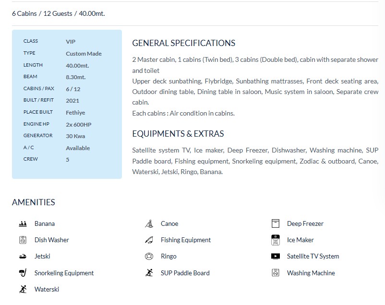This screenshot has height=305, width=385.
Task: Click the Deep Freezer icon
Action: pos(275,224)
